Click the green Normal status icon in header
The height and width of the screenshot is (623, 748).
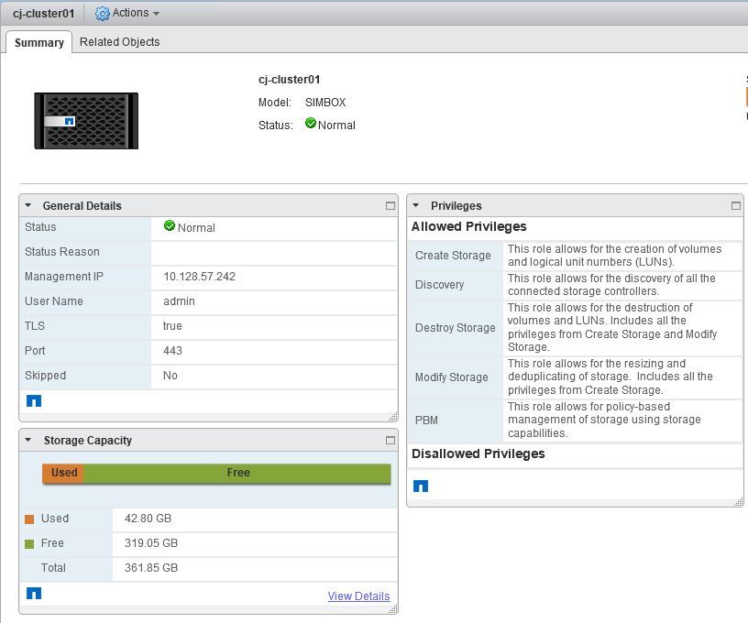click(x=311, y=124)
